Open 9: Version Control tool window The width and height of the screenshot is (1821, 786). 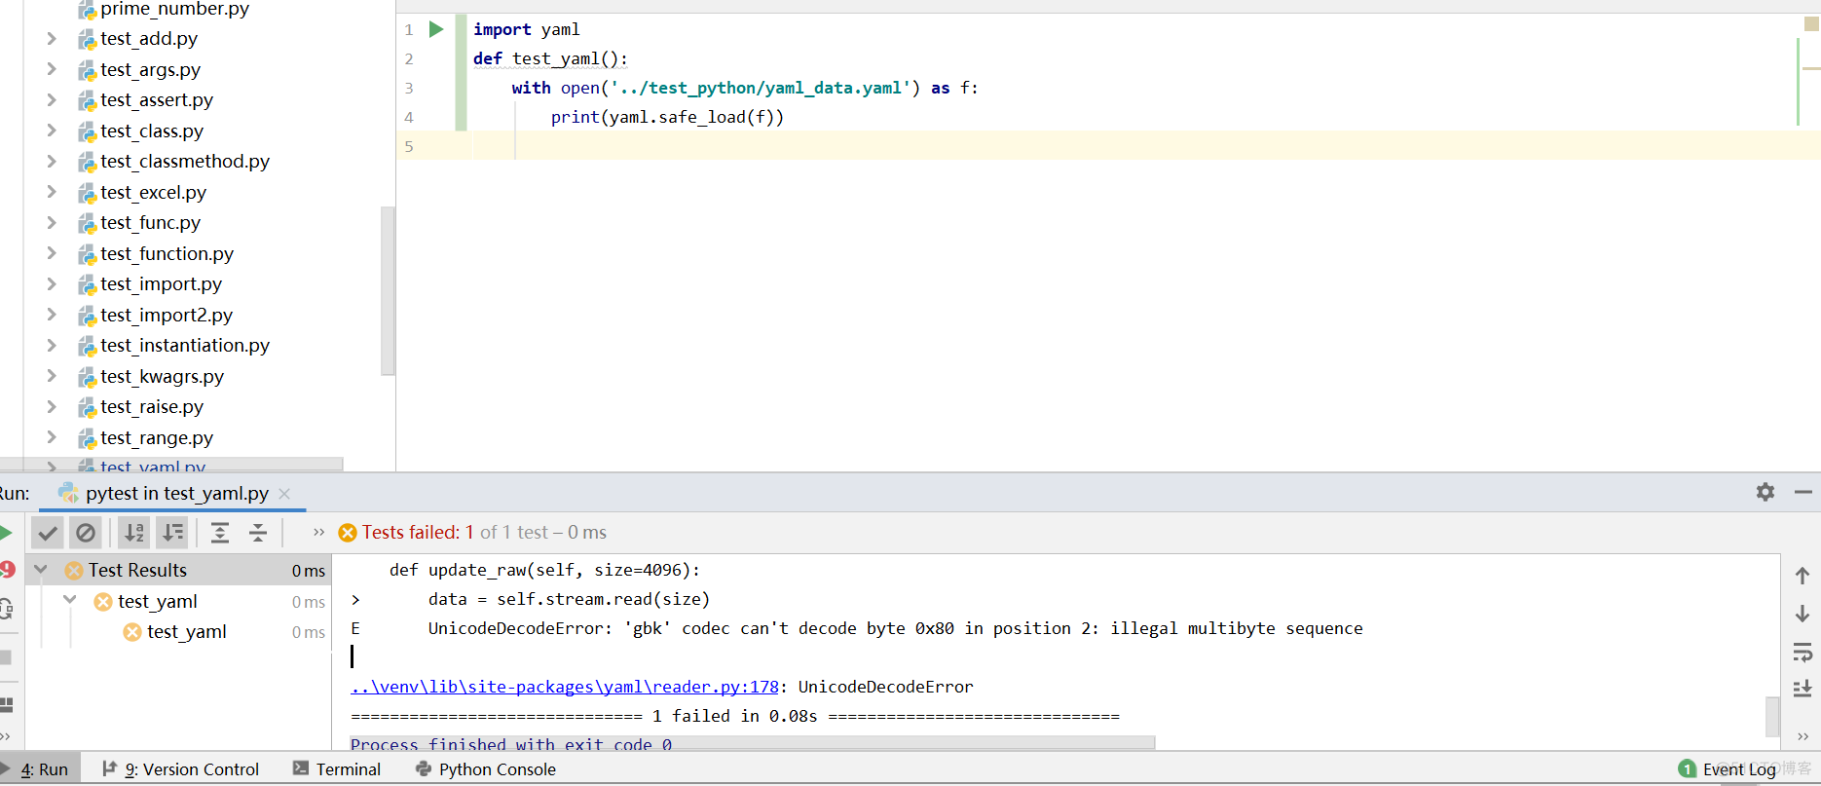point(181,769)
